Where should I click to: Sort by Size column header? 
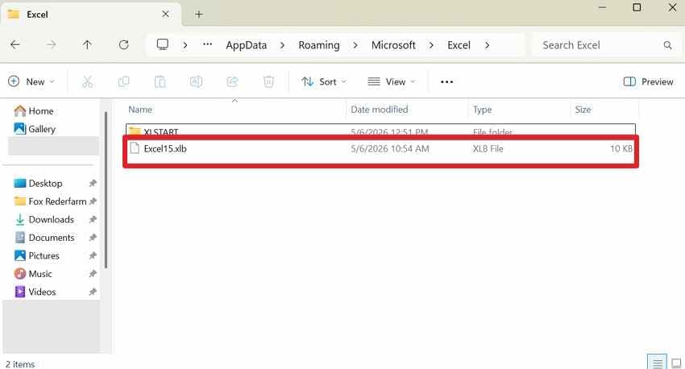tap(583, 110)
